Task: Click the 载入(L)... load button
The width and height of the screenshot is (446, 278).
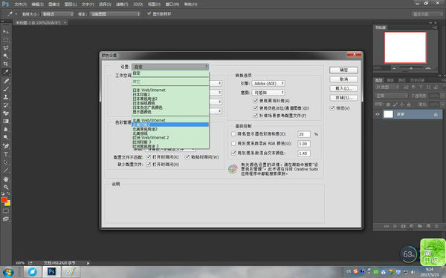Action: 343,88
